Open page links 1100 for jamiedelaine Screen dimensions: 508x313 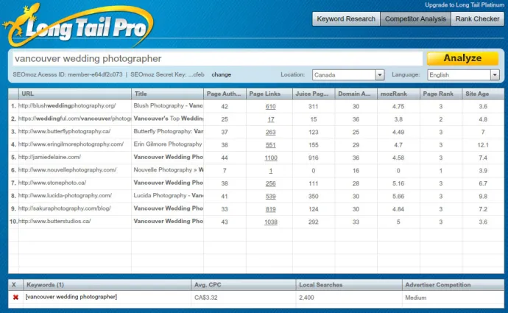(271, 158)
